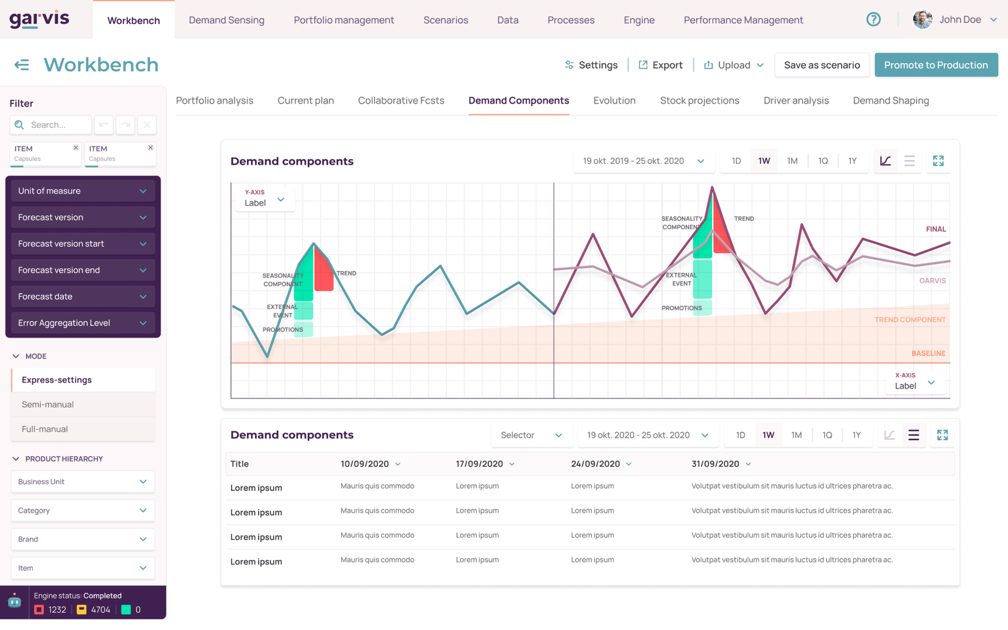Click the back arrow beside Workbench title
Viewport: 1008px width, 630px height.
22,64
